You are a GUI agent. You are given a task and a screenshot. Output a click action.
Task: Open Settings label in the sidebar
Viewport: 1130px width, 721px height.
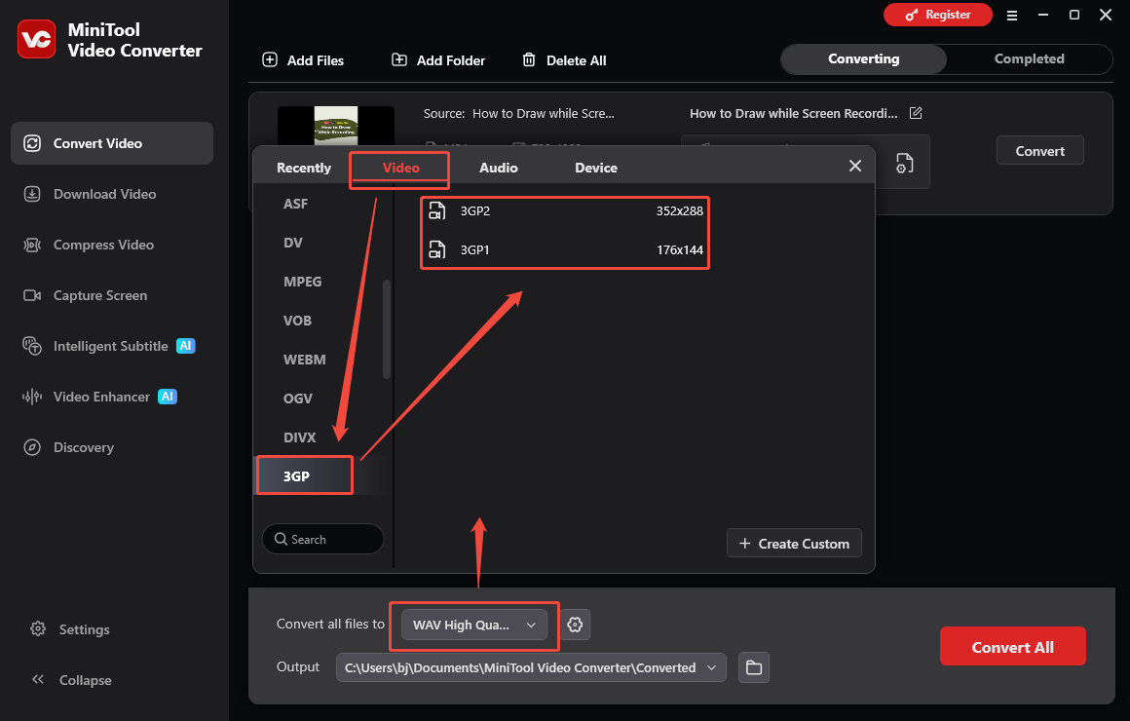point(85,629)
